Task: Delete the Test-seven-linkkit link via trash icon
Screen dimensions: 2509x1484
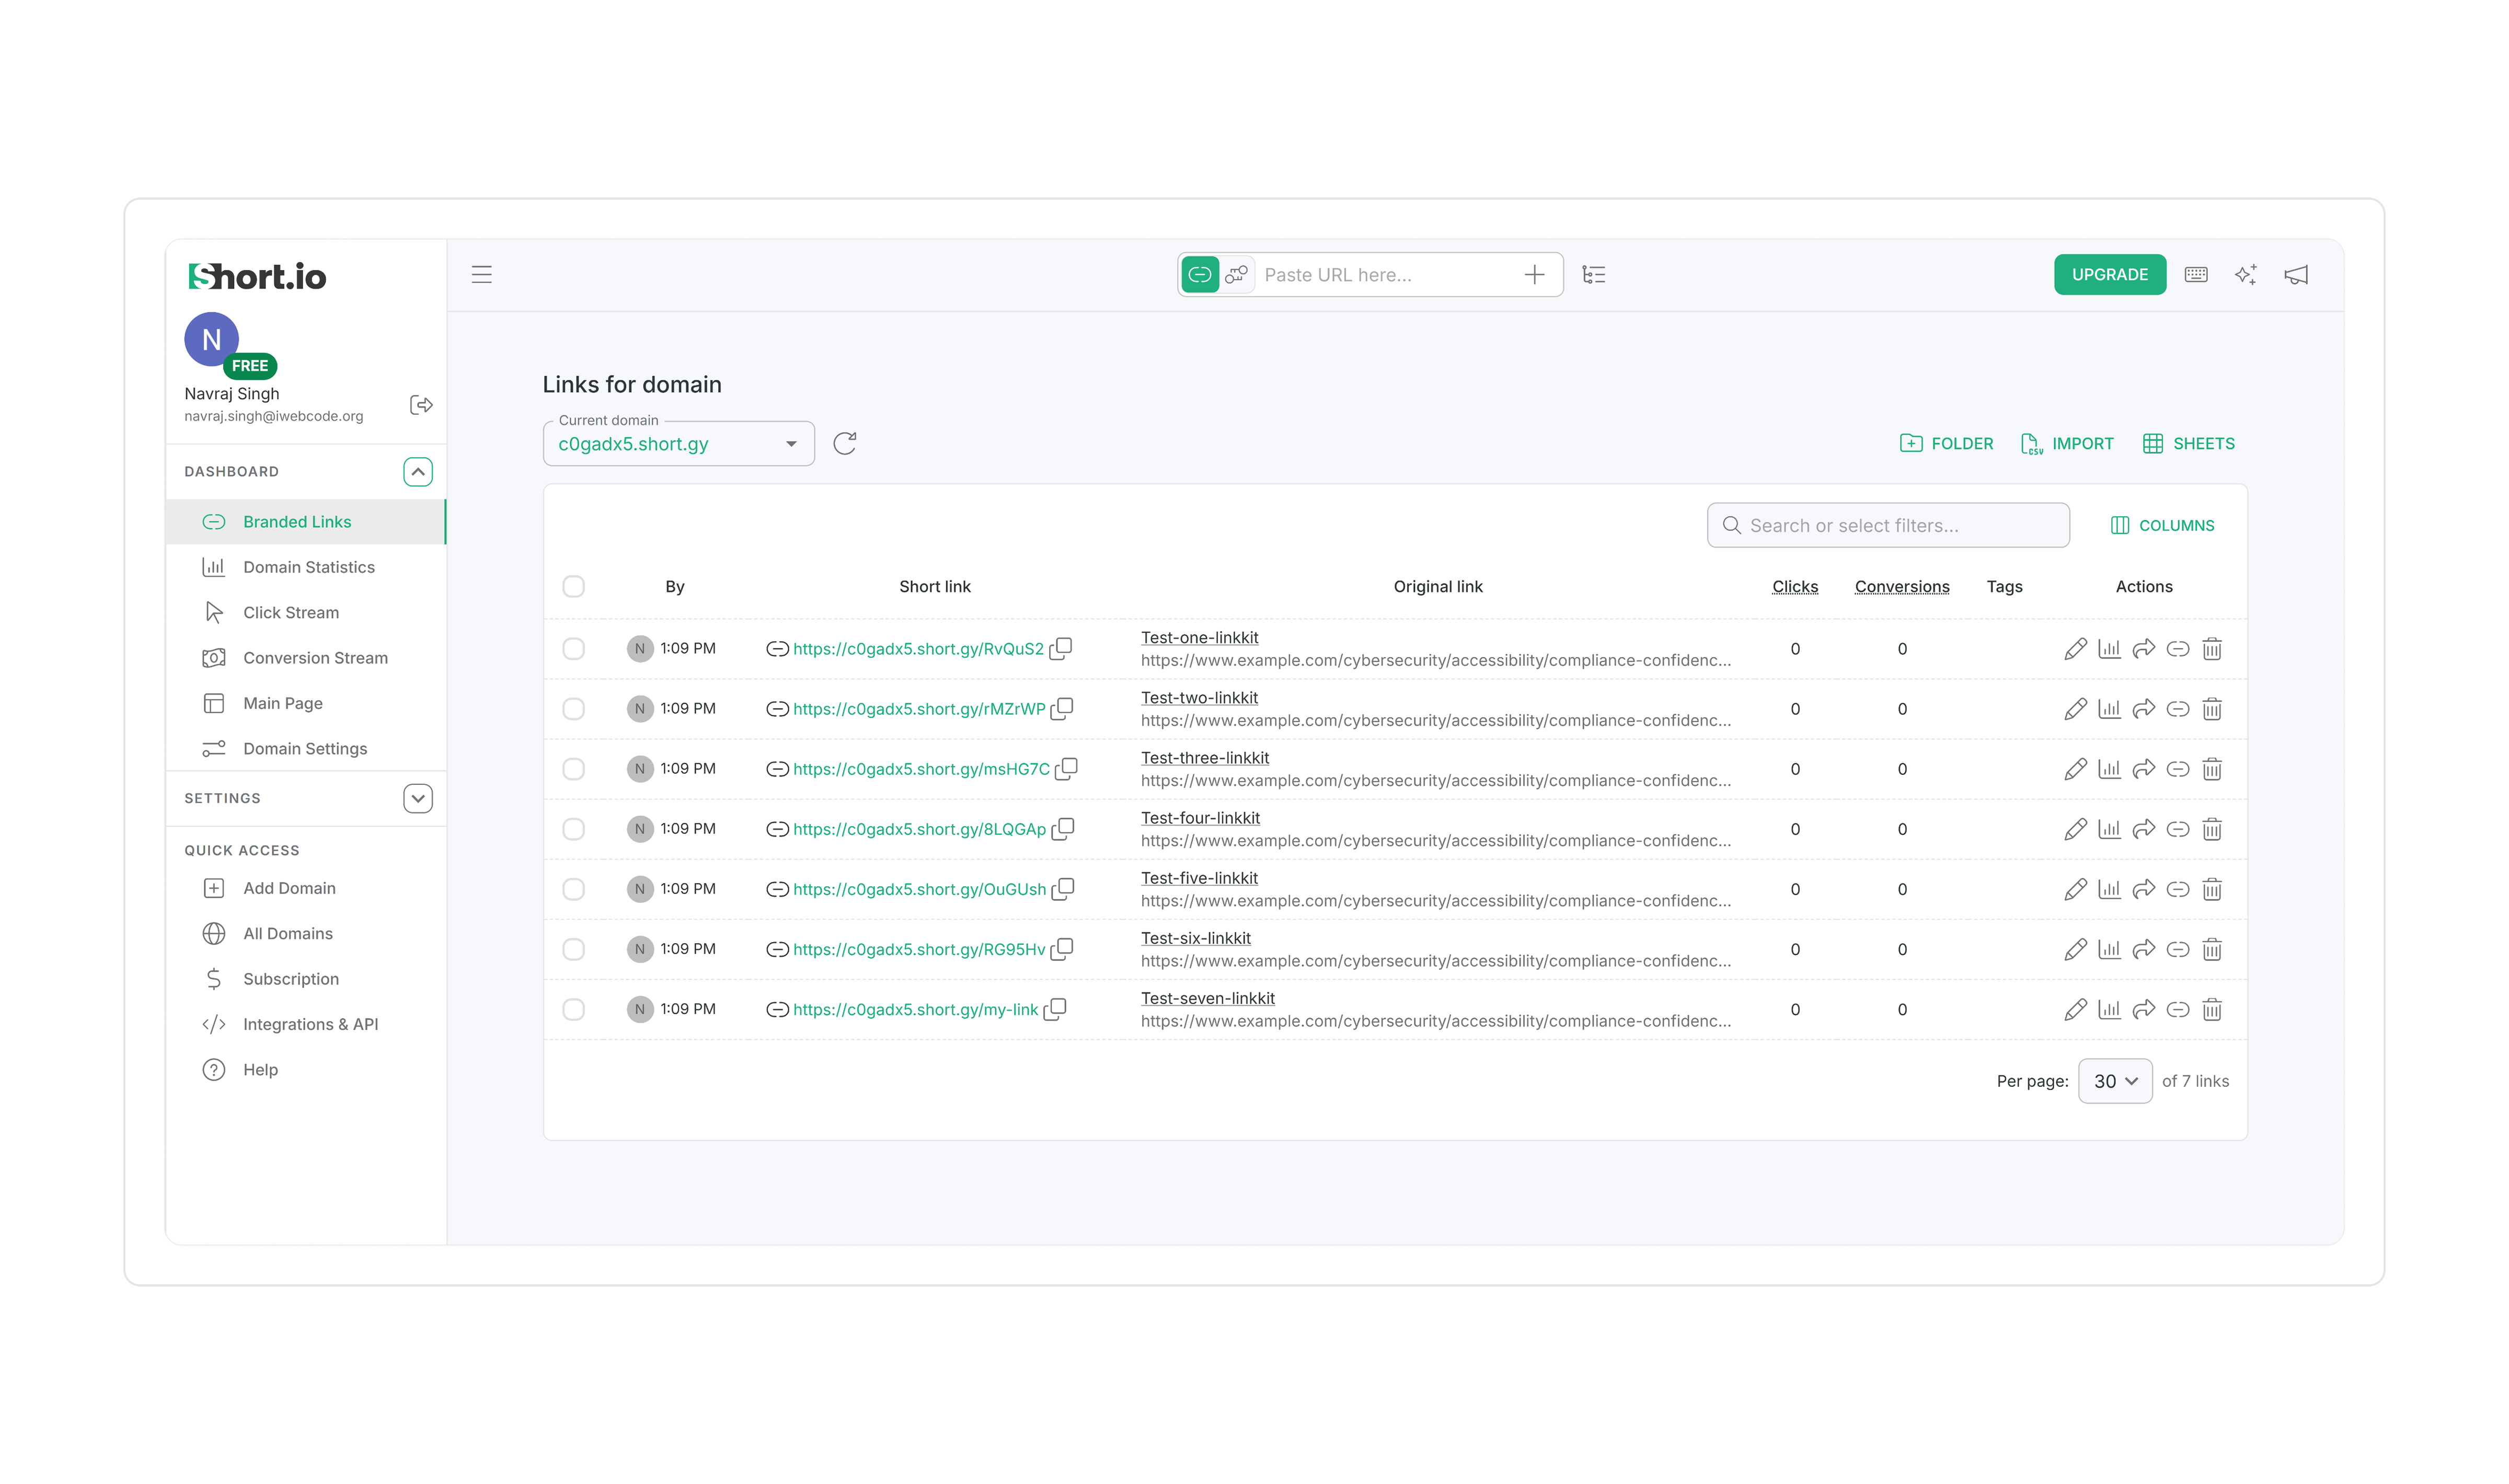Action: point(2211,1009)
